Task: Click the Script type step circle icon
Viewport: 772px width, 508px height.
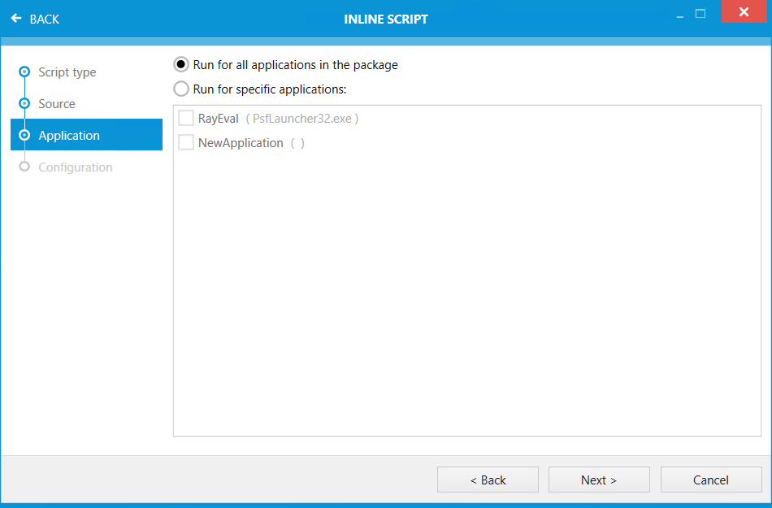Action: [25, 72]
